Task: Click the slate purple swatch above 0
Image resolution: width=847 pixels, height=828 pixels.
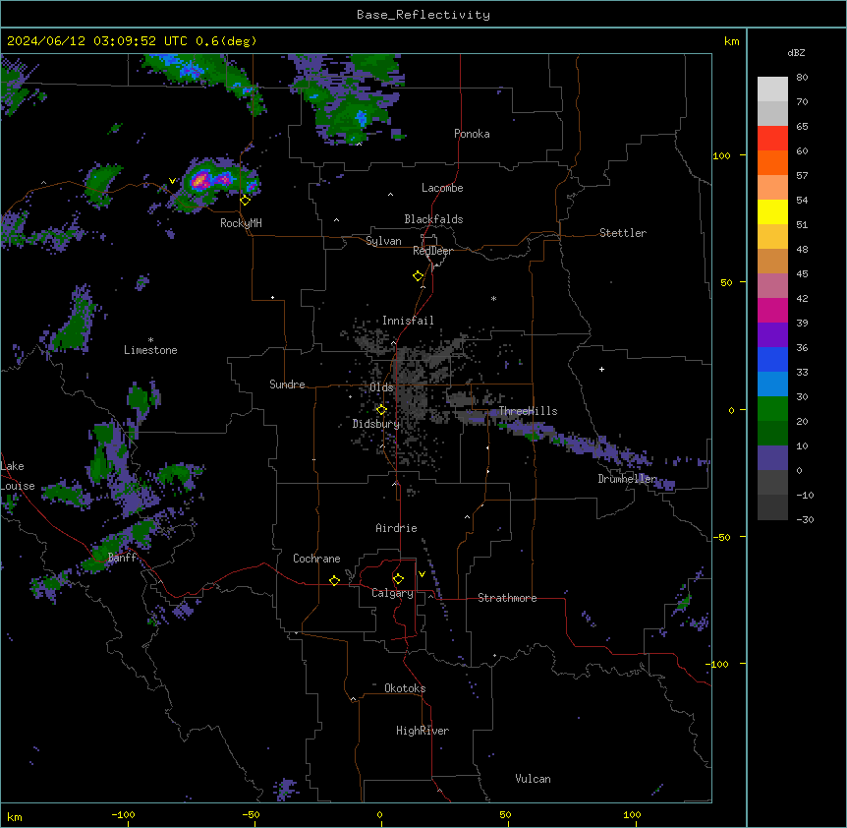Action: pos(772,458)
